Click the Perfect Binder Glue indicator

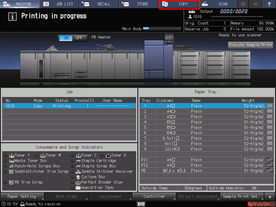pyautogui.click(x=99, y=182)
